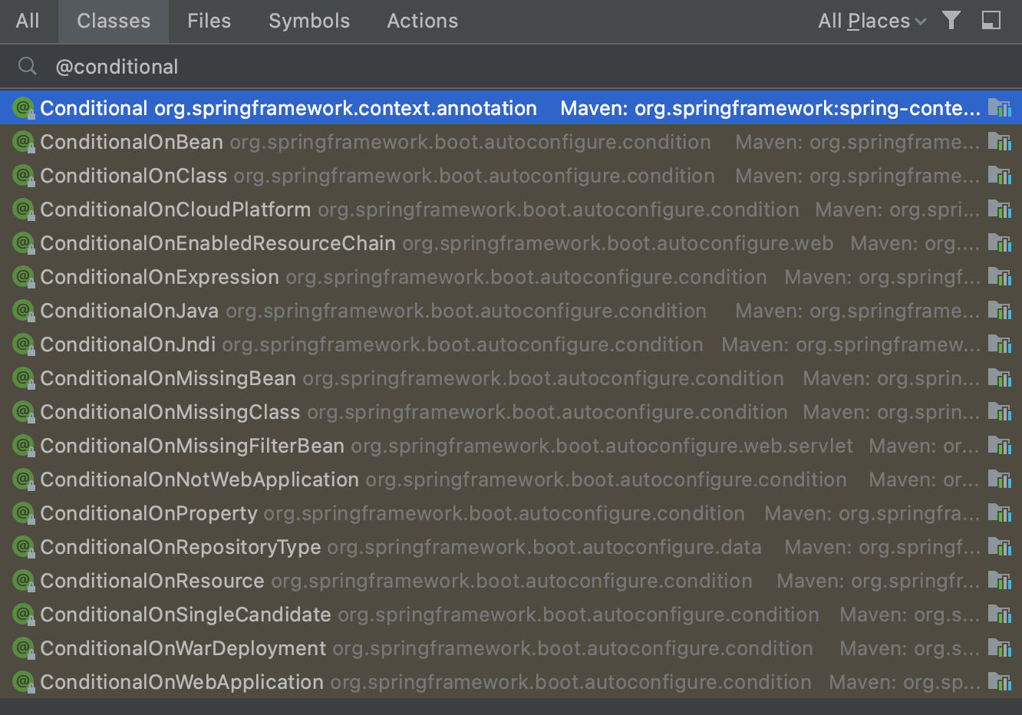Click annotation icon beside ConditionalOnProperty
This screenshot has width=1022, height=715.
tap(24, 513)
